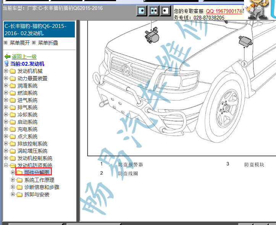276x225 pixels.
Task: Click the left-pointing arrow panel icon
Action: 165,11
